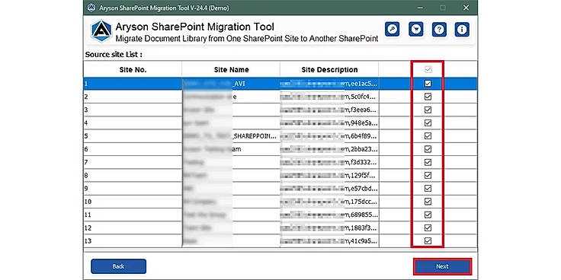Uncheck the checkbox for site 2
Viewport: 561px width, 280px height.
click(x=428, y=97)
